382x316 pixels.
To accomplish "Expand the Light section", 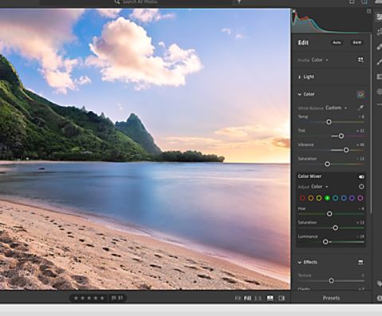I will pos(306,77).
